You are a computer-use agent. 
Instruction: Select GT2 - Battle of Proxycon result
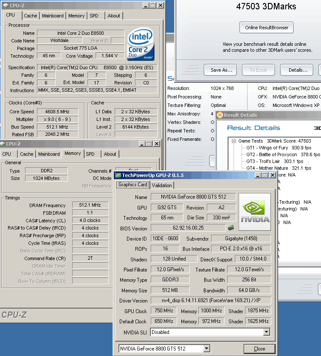pos(283,154)
